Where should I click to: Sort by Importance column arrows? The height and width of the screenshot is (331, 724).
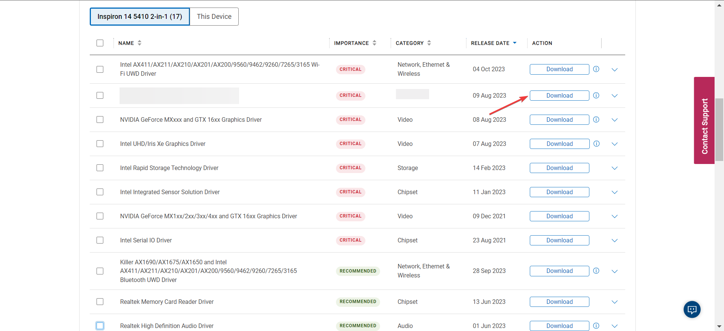[374, 43]
